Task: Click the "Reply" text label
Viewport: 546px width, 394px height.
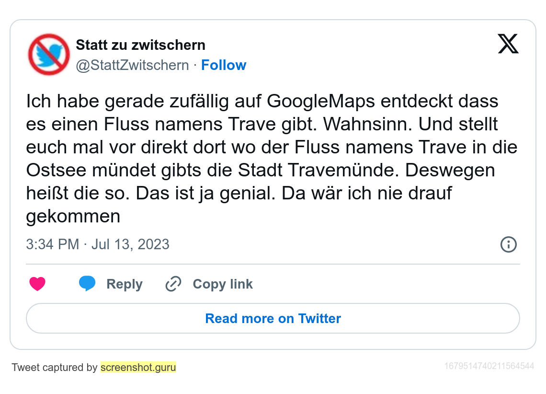Action: point(125,284)
